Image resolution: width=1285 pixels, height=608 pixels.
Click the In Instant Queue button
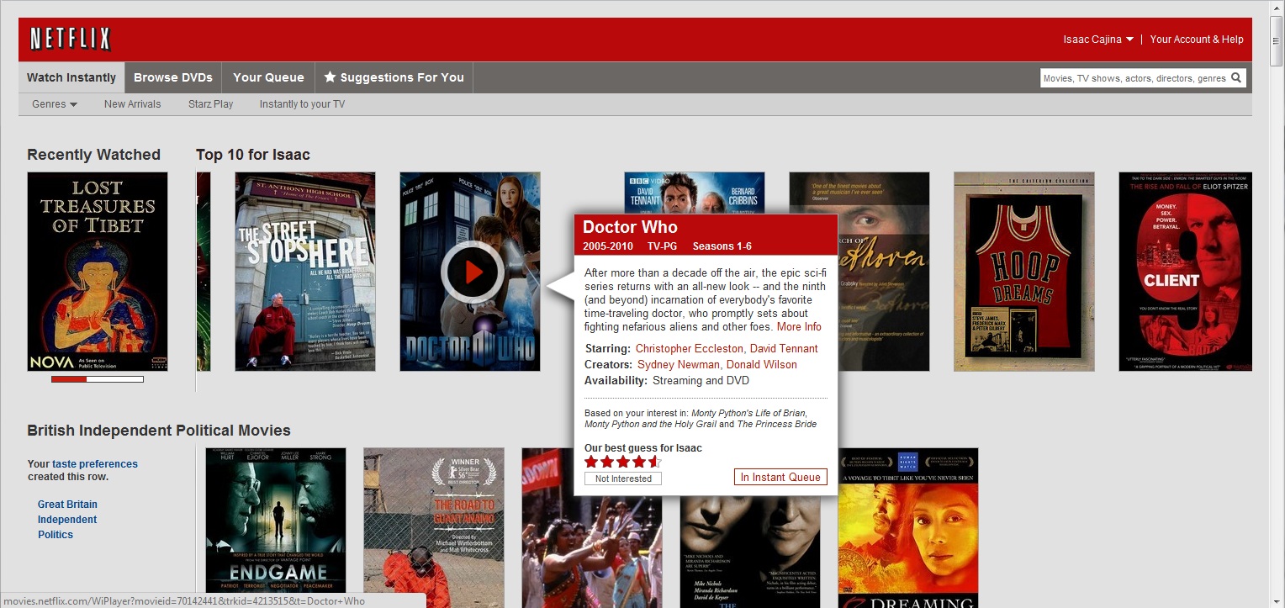[780, 477]
